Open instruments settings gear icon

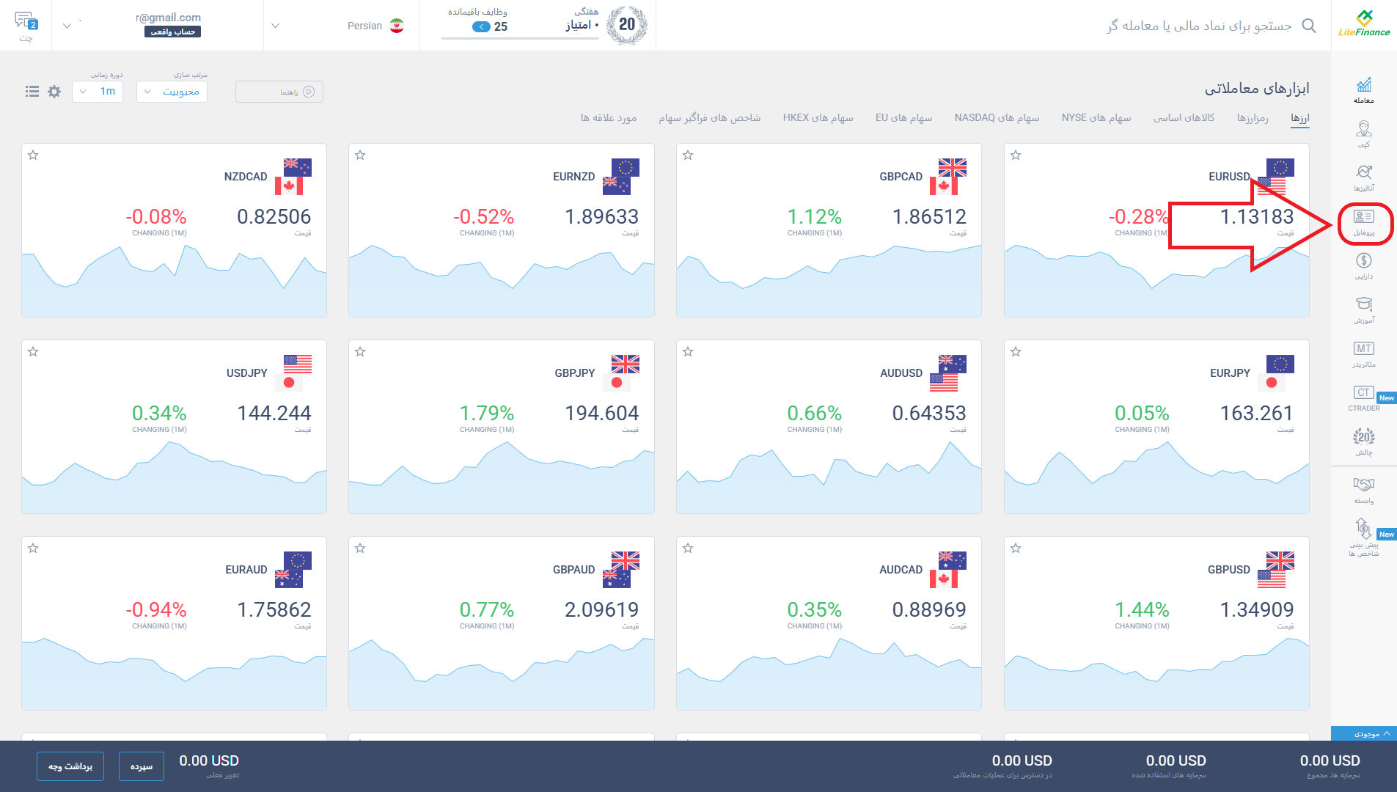pyautogui.click(x=54, y=92)
